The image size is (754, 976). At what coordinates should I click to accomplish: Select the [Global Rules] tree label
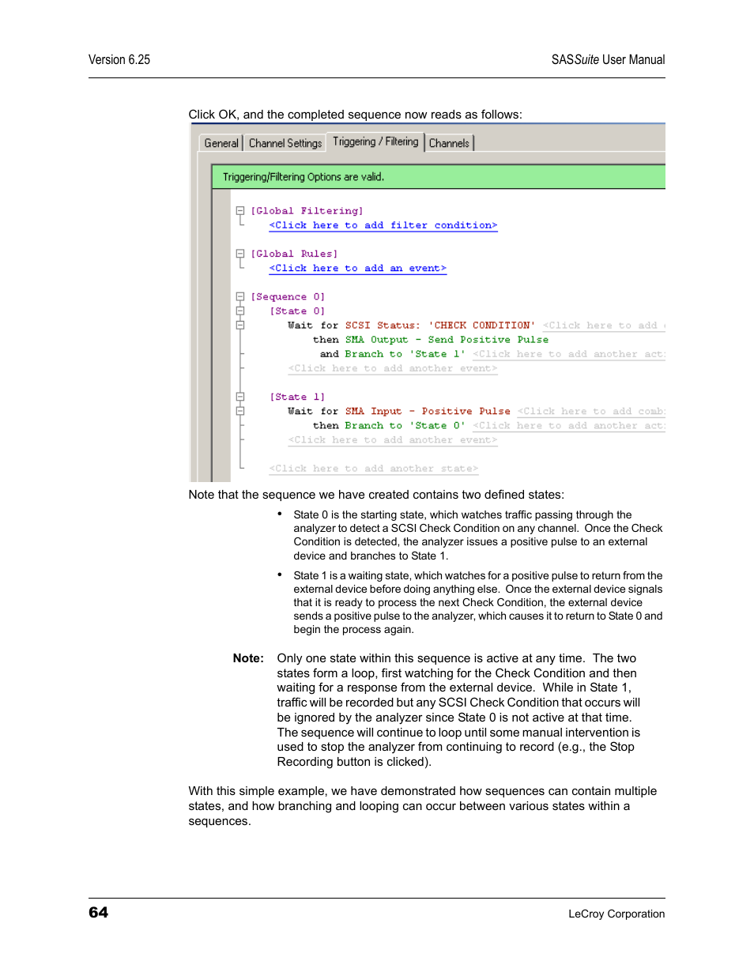coord(294,254)
